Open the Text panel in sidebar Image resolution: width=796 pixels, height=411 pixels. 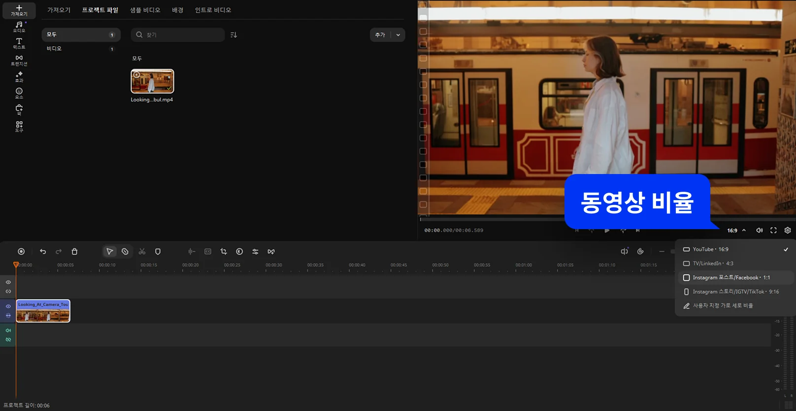[x=19, y=43]
